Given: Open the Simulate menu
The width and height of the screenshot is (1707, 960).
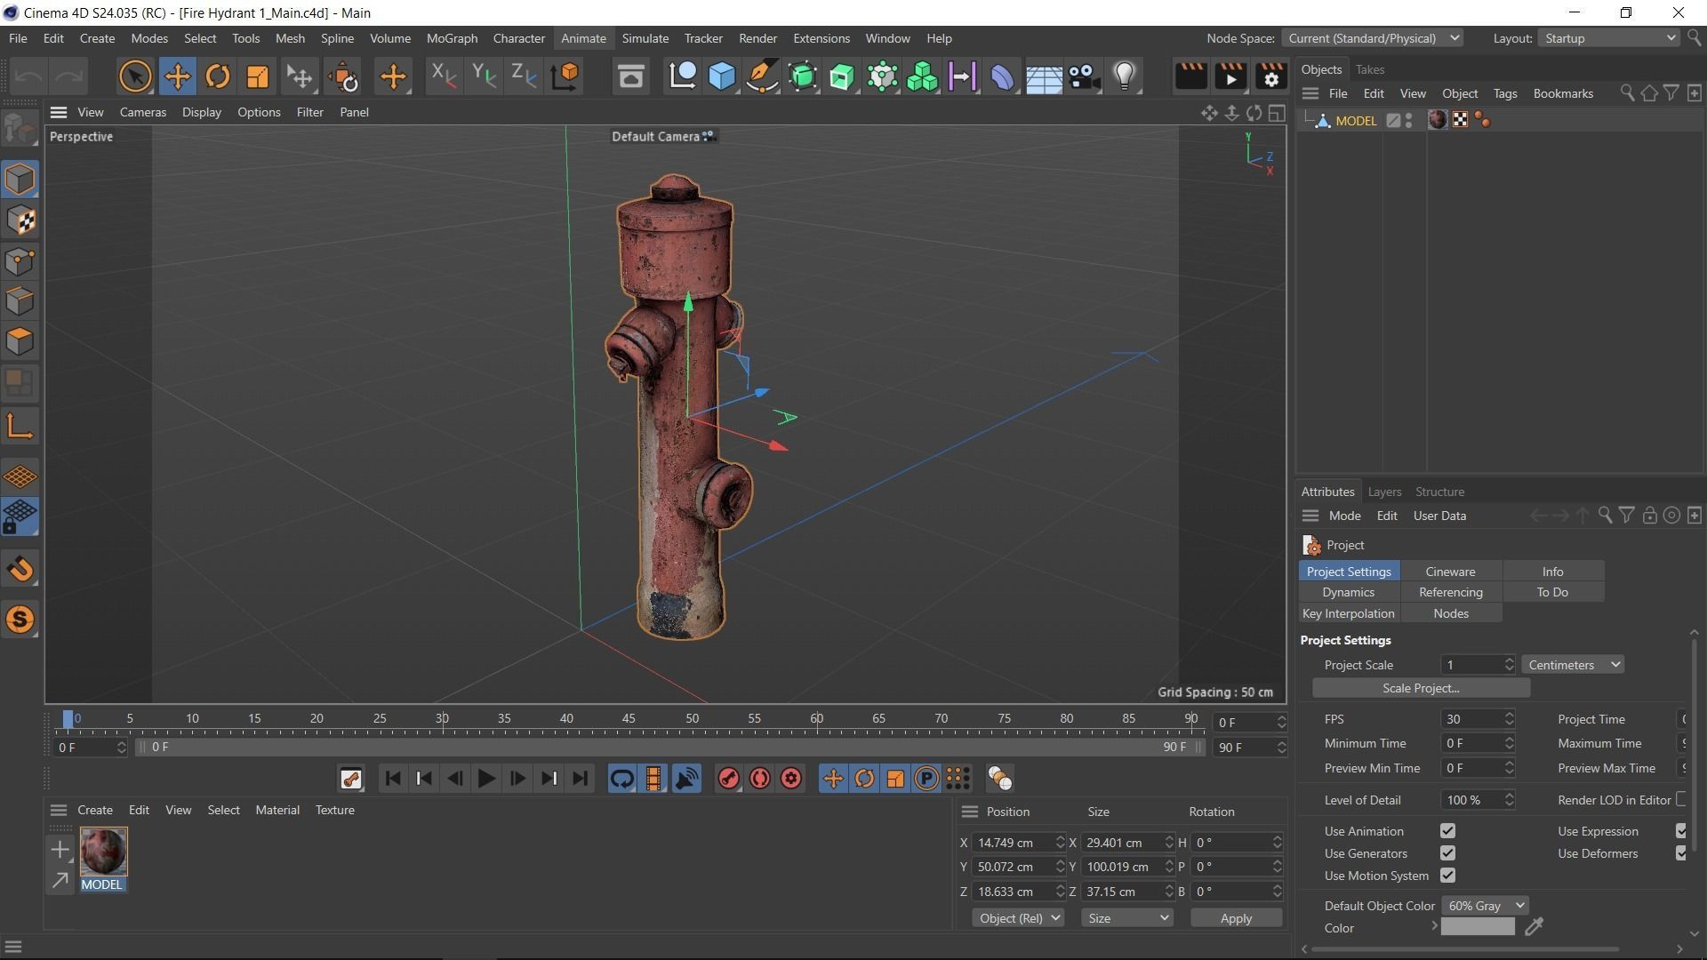Looking at the screenshot, I should tap(645, 38).
